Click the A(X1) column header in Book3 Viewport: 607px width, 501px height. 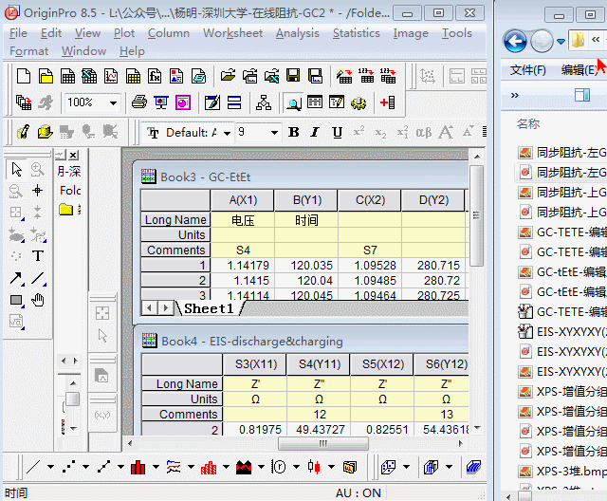[x=242, y=200]
